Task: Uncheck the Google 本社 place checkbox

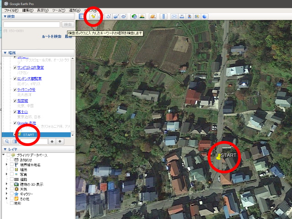Action: (15, 123)
